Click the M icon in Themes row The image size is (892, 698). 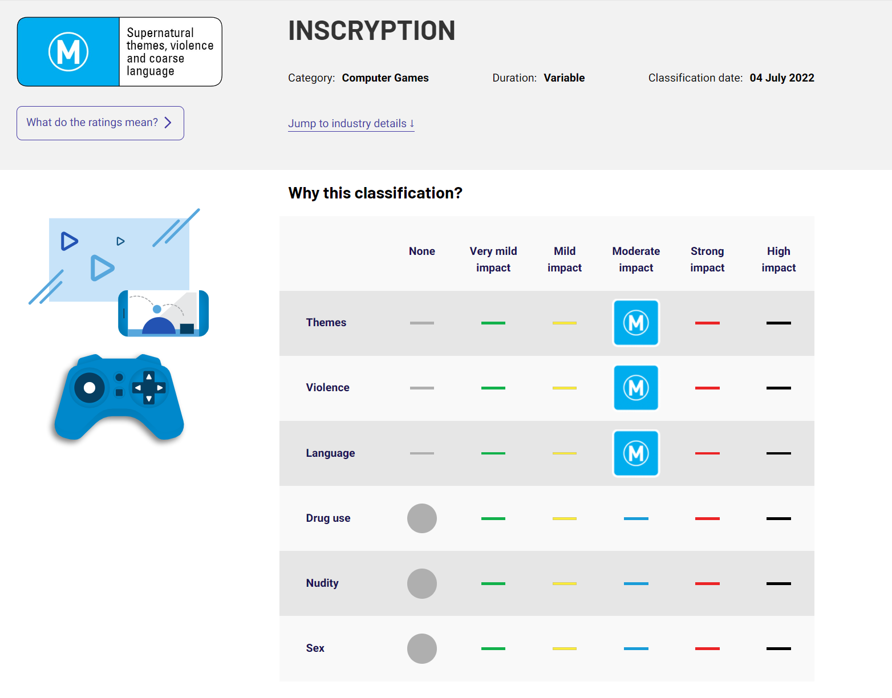636,323
